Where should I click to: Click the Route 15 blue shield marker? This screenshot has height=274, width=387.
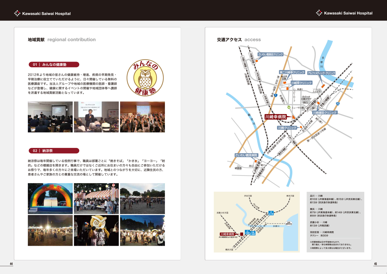tap(338, 104)
